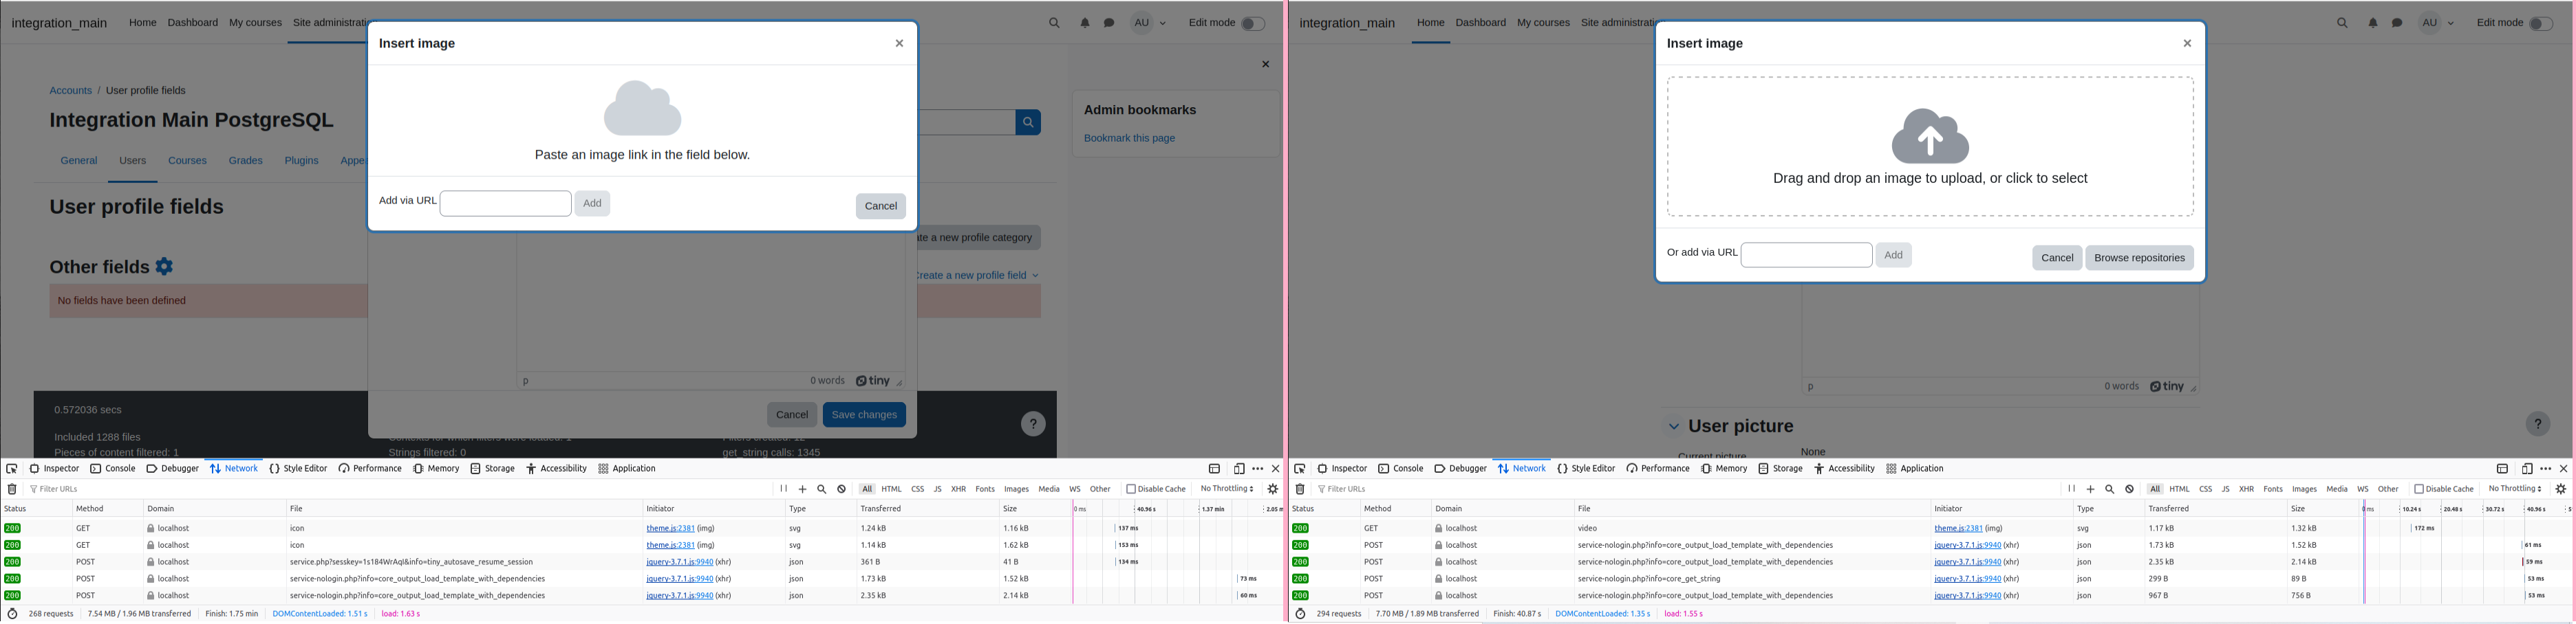
Task: Toggle Images filter in right network panel
Action: 2304,490
